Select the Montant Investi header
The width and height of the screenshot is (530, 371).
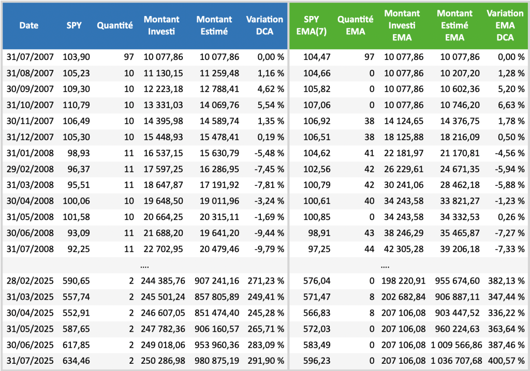click(162, 26)
